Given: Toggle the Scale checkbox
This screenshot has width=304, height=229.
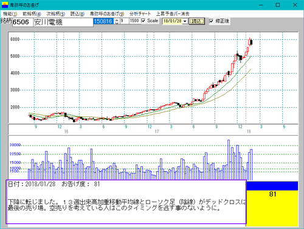Looking at the screenshot, I should (x=143, y=21).
